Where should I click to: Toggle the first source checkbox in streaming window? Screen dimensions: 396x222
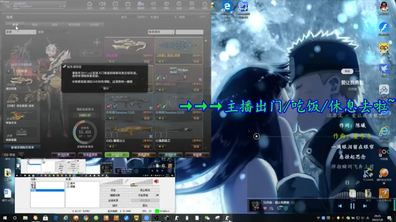[x=68, y=184]
